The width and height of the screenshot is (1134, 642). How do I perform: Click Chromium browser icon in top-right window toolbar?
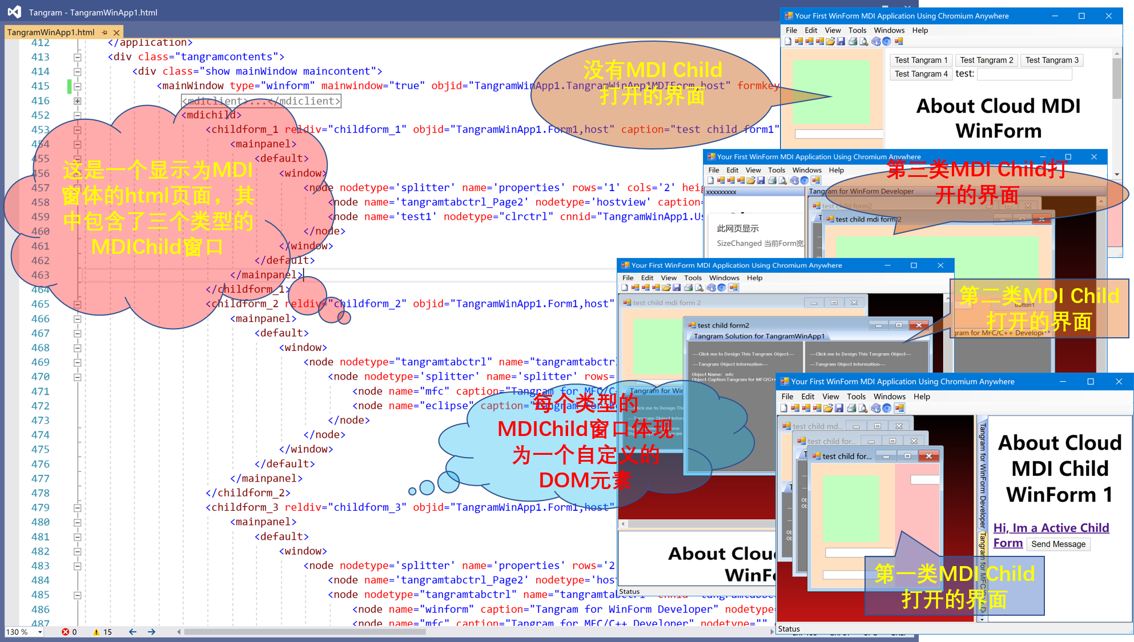[x=887, y=42]
